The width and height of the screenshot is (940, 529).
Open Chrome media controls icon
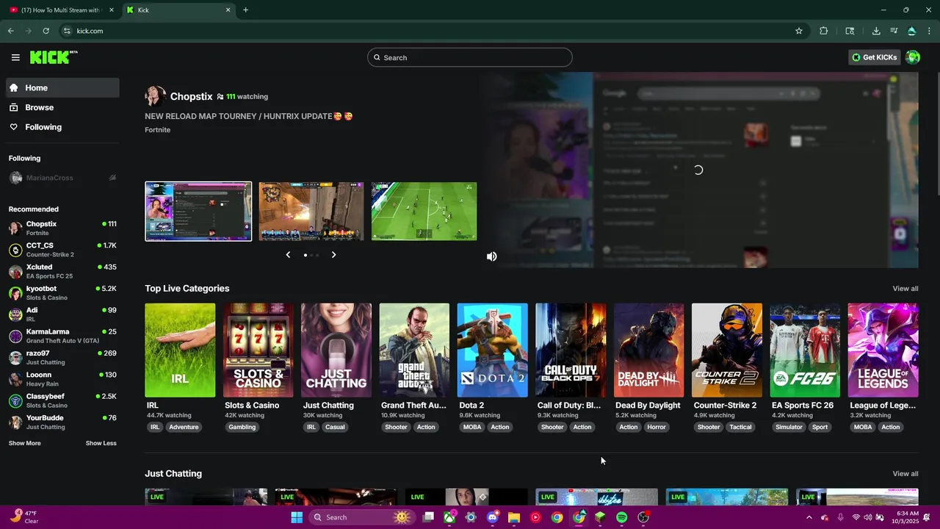(894, 31)
